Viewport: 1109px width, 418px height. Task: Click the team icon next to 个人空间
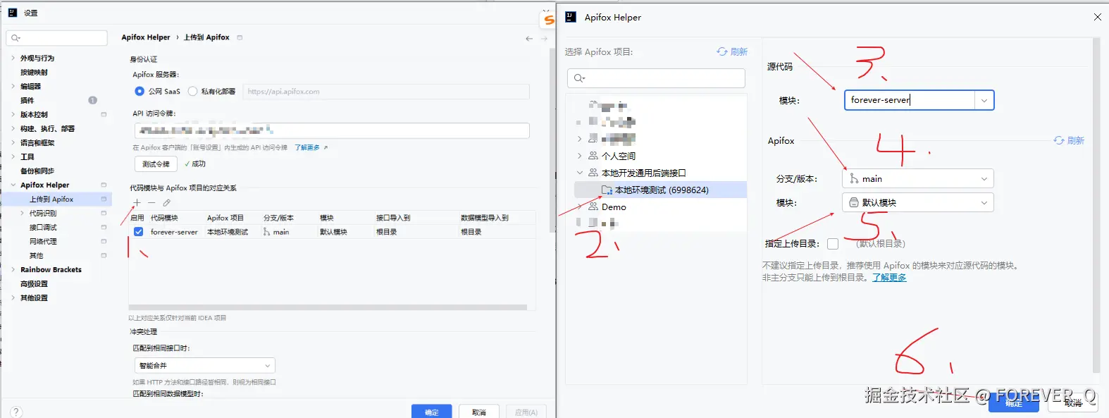point(593,156)
